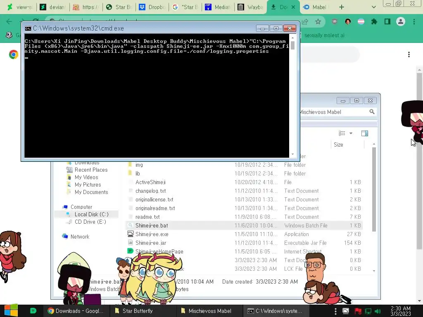
Task: Open the on-screen keyboard tray icon
Action: (346, 311)
